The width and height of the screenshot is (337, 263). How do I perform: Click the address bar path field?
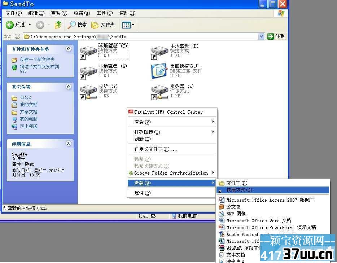point(141,36)
